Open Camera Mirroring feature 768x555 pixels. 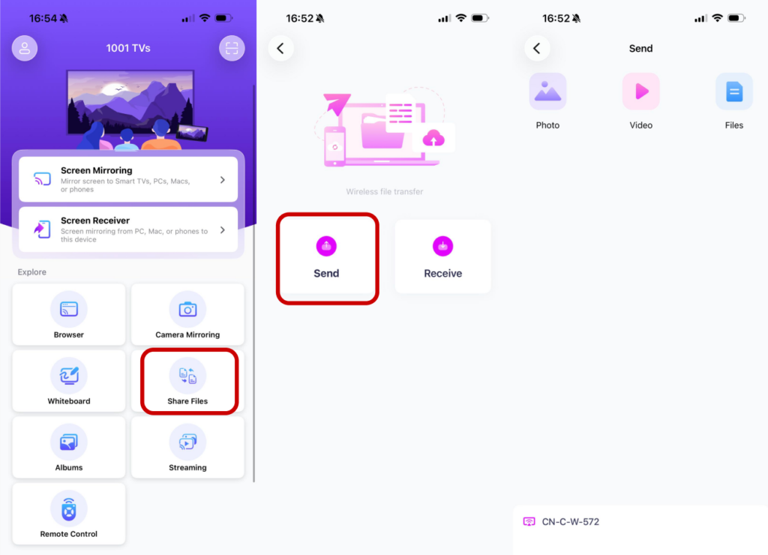tap(187, 314)
